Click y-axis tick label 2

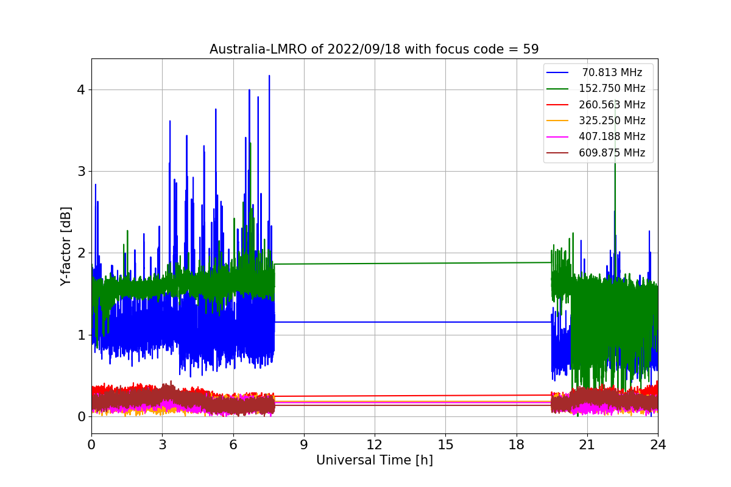pyautogui.click(x=81, y=253)
